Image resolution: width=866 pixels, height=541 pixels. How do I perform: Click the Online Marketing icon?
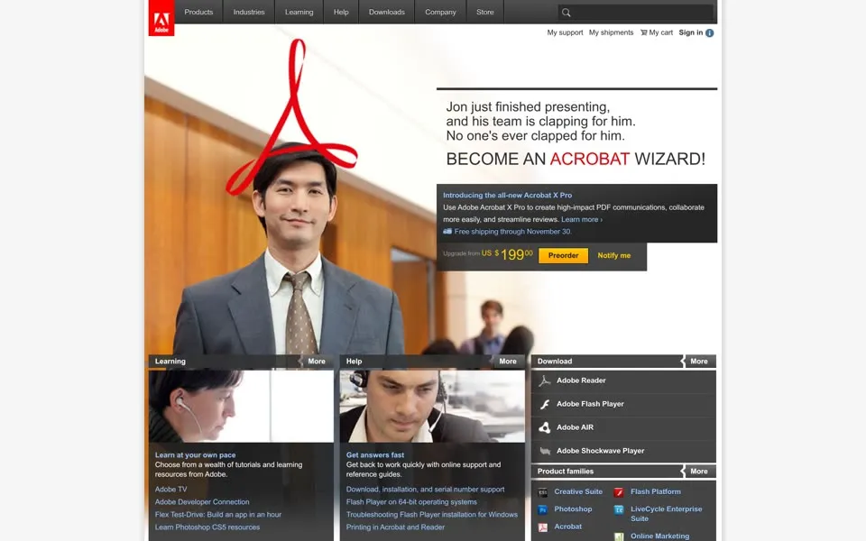tap(619, 536)
